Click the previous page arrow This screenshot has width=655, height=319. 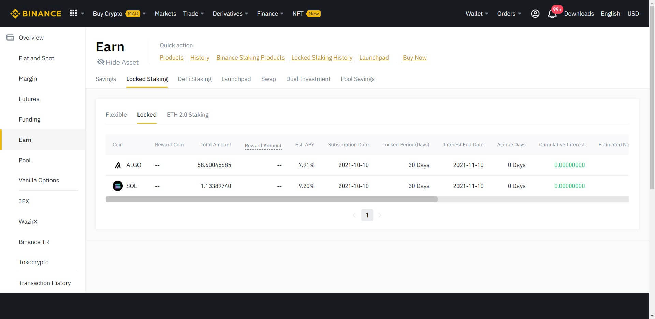click(x=354, y=215)
